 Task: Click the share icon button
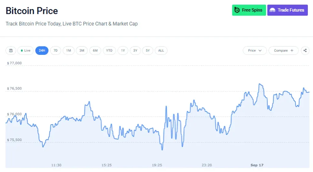click(305, 51)
